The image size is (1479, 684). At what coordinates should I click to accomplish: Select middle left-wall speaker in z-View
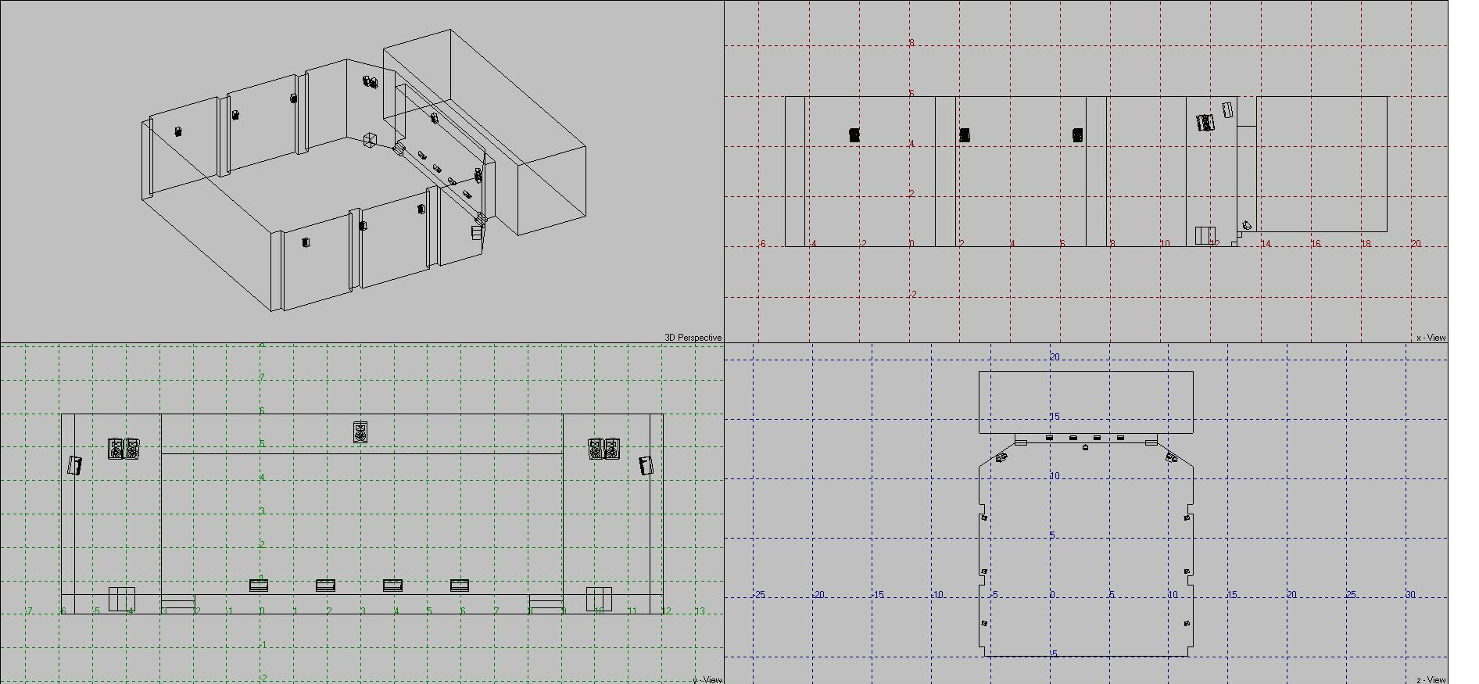[984, 572]
